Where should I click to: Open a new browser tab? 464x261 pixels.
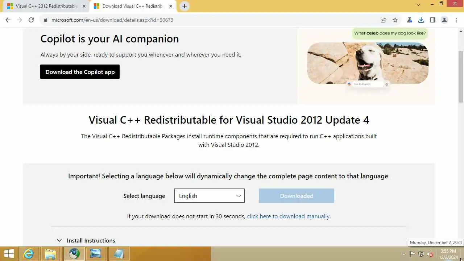185,6
